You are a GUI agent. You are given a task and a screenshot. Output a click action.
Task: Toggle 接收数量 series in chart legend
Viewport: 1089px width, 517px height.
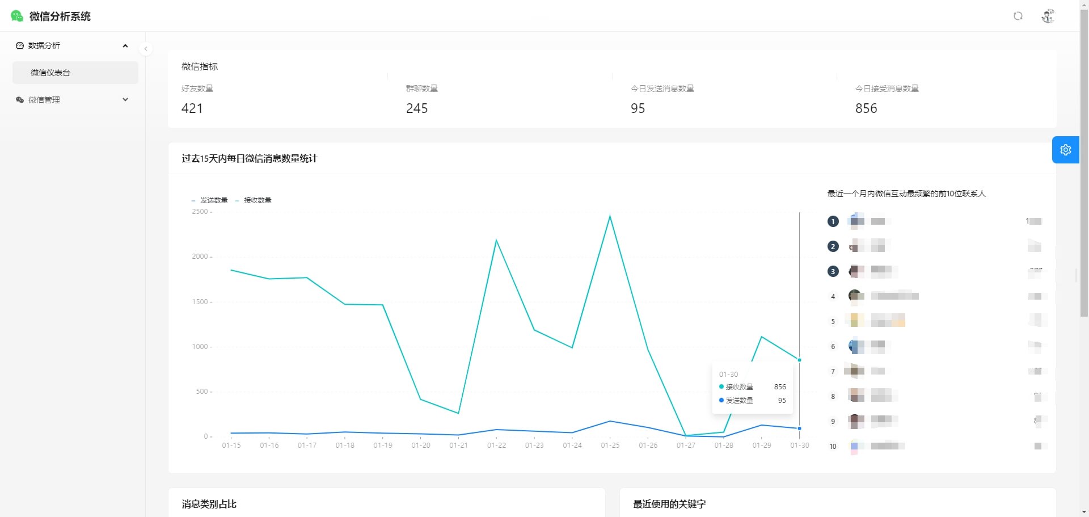254,200
